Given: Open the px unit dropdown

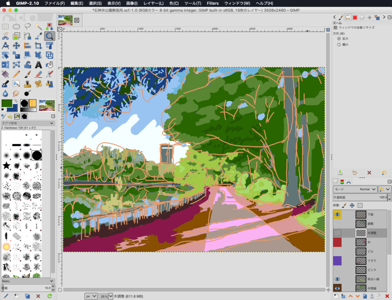Looking at the screenshot, I should (91, 296).
